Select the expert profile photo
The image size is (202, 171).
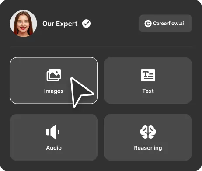pyautogui.click(x=24, y=23)
